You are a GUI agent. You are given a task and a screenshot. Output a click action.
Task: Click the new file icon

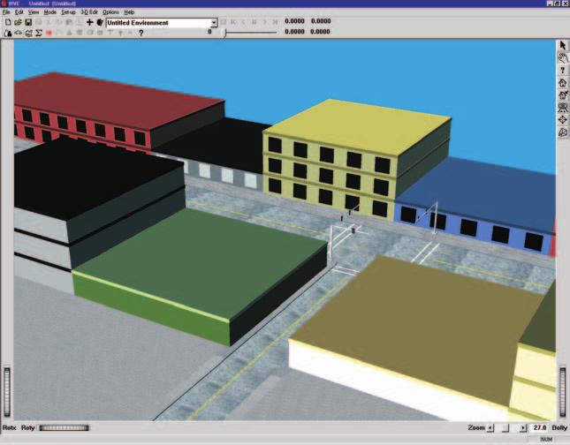(8, 23)
